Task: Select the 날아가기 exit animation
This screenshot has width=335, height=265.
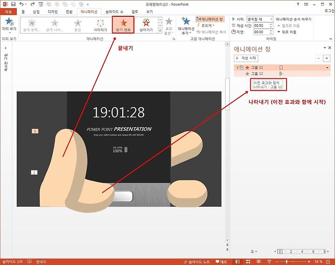Action: coord(146,25)
